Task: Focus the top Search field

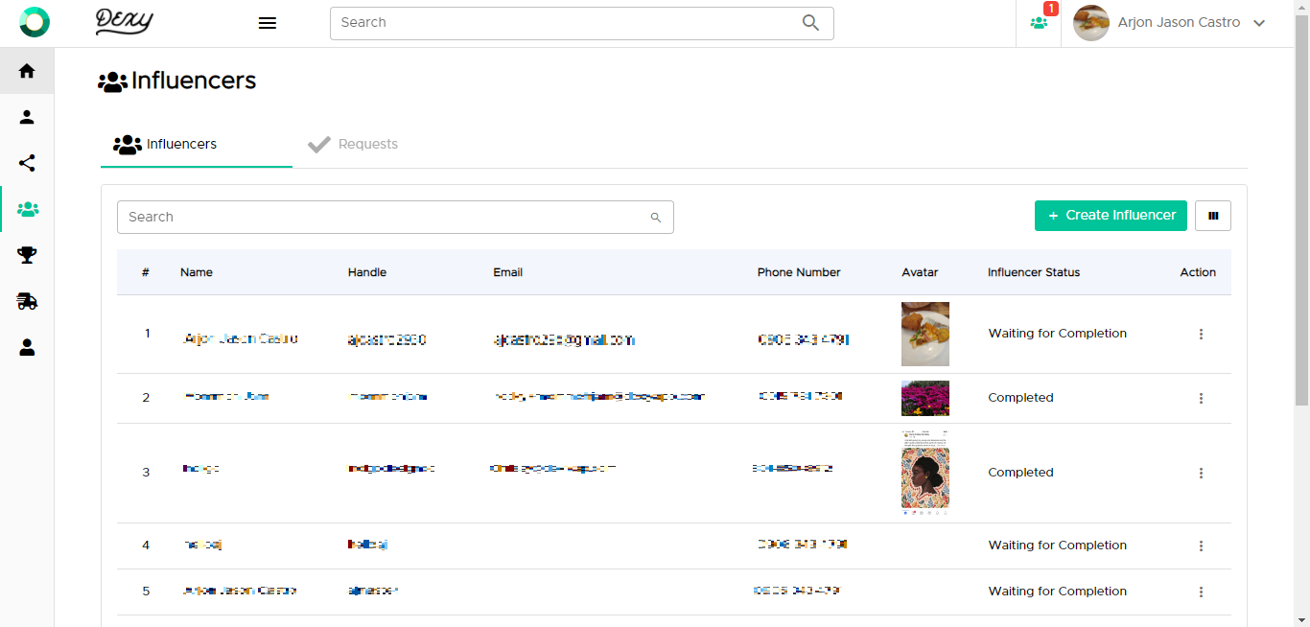Action: point(581,23)
